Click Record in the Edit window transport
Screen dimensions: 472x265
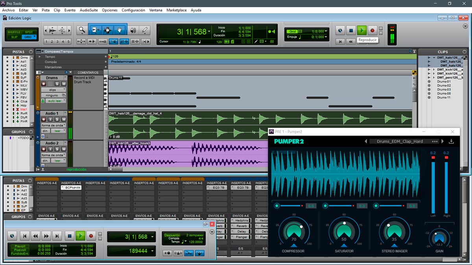coord(372,30)
